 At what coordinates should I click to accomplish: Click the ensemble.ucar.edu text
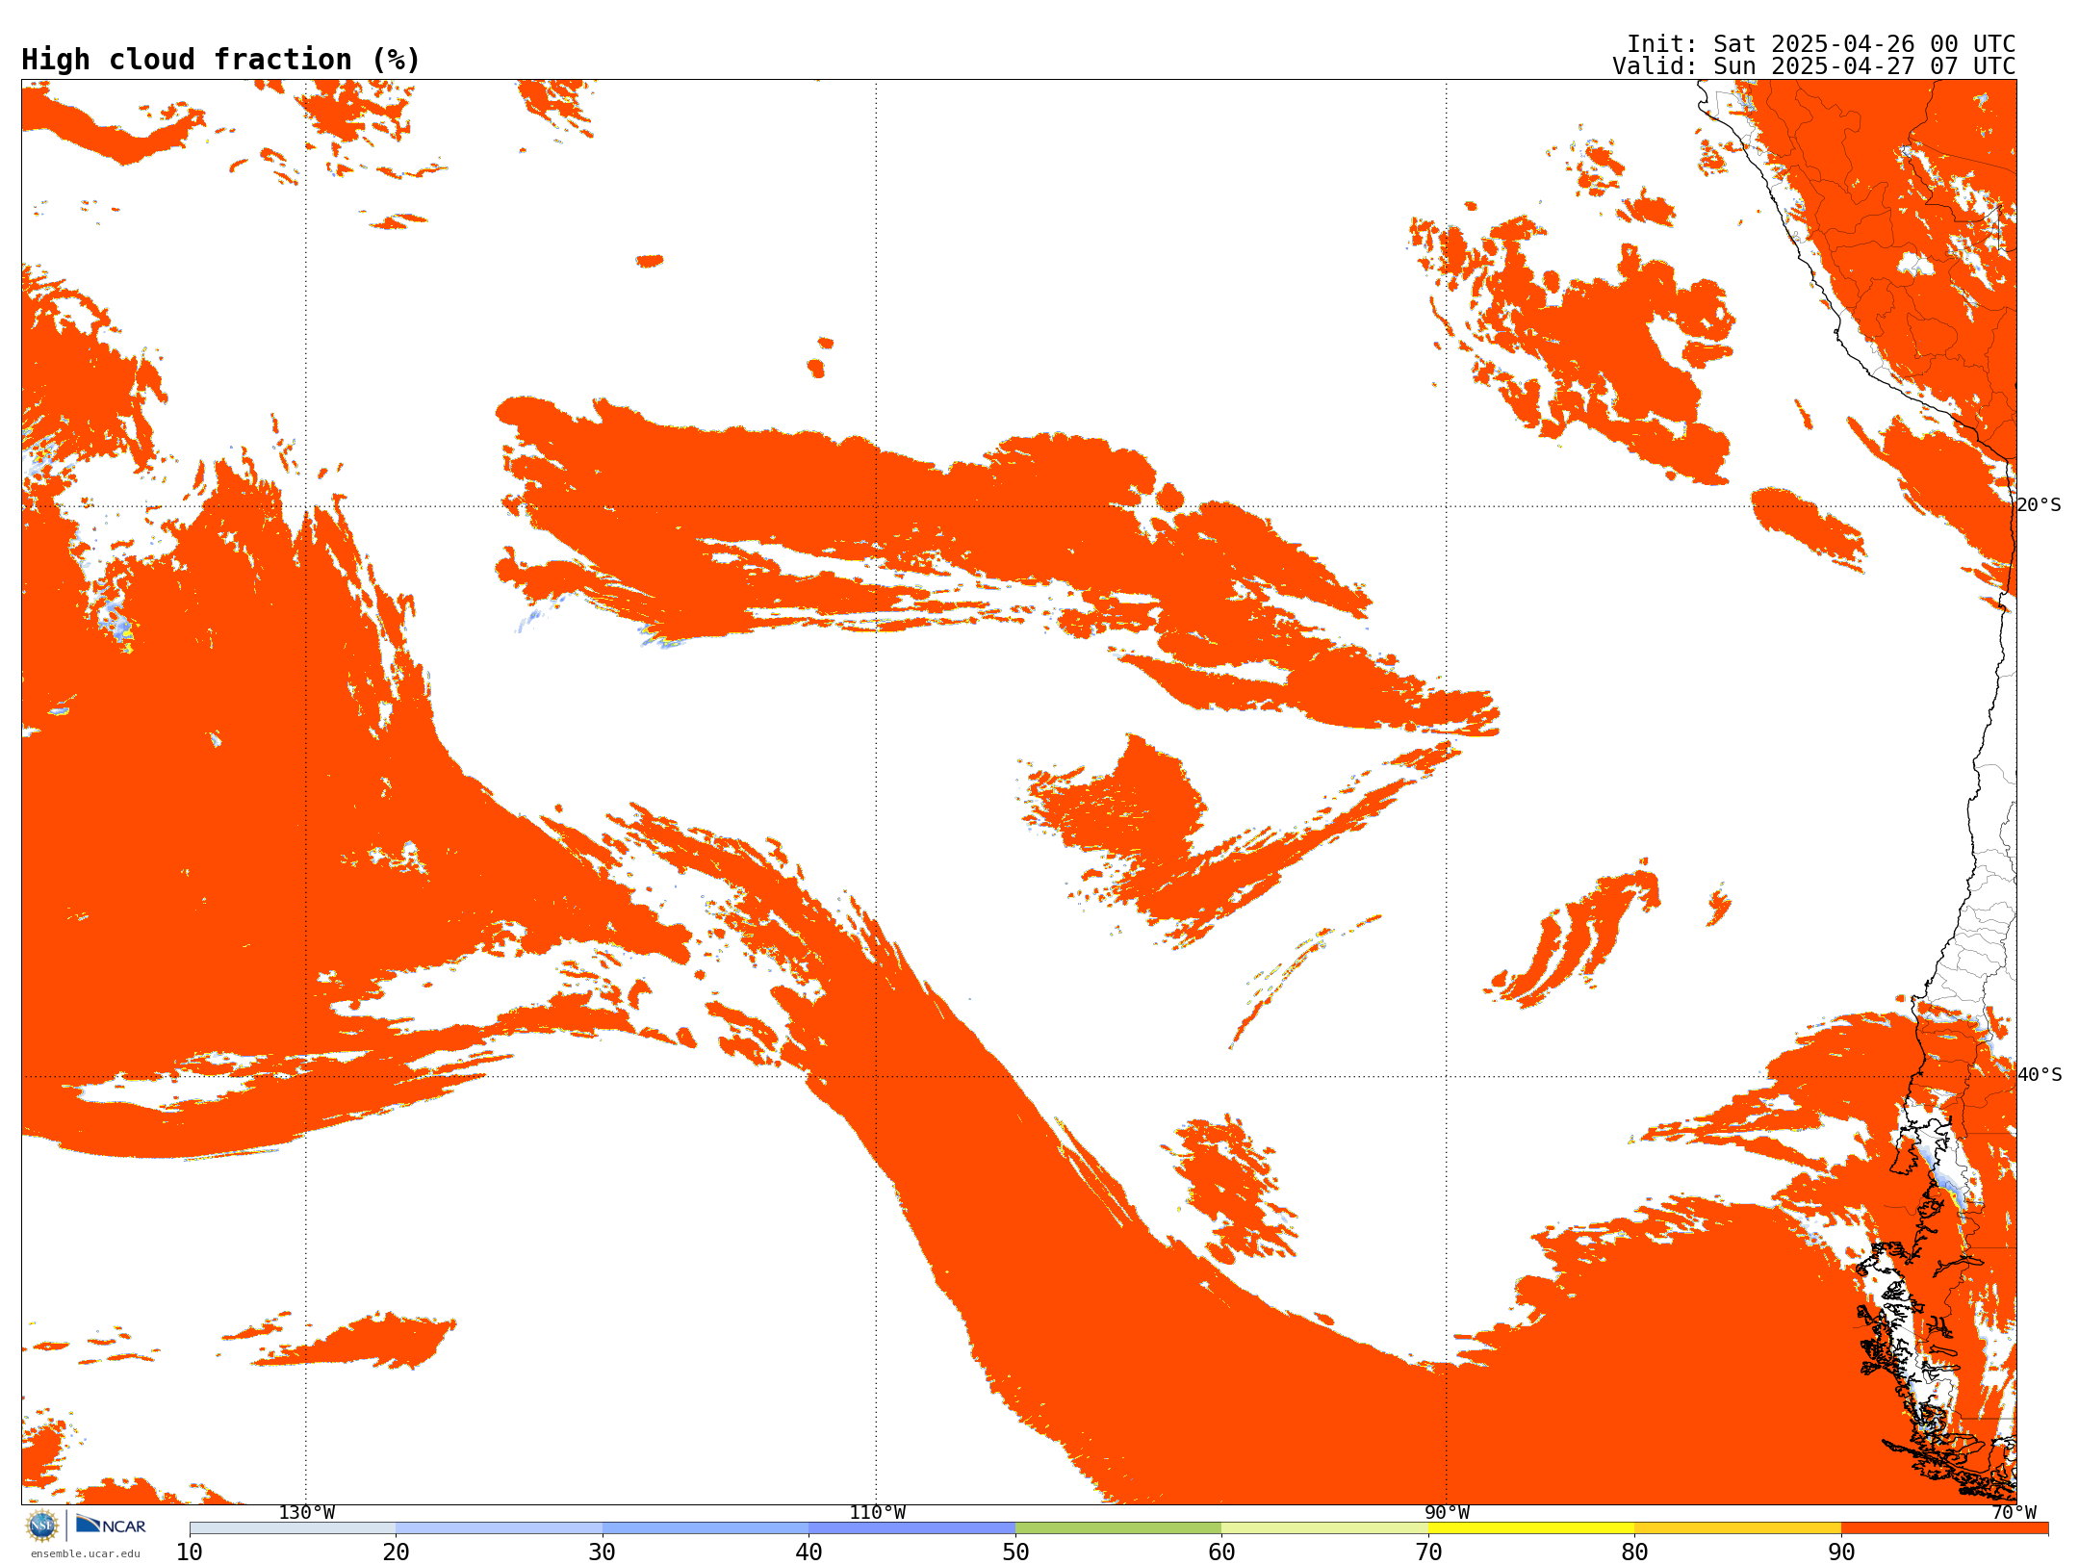click(85, 1553)
